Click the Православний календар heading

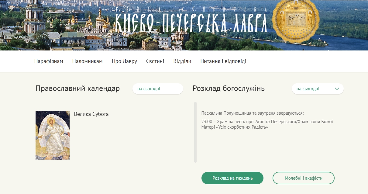click(x=77, y=88)
